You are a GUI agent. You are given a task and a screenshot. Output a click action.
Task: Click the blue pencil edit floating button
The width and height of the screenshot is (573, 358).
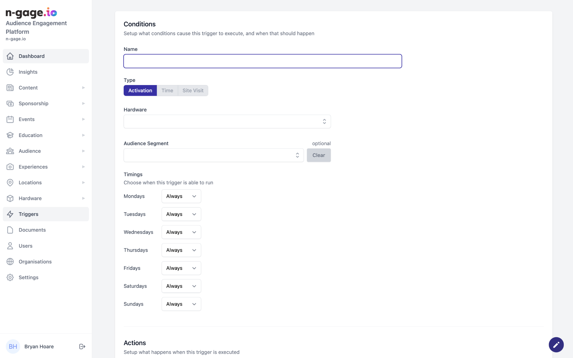pyautogui.click(x=556, y=345)
